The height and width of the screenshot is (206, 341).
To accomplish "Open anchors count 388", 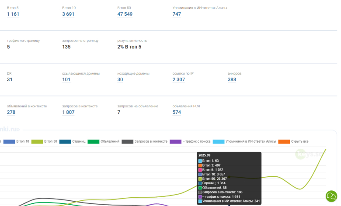I will click(232, 80).
